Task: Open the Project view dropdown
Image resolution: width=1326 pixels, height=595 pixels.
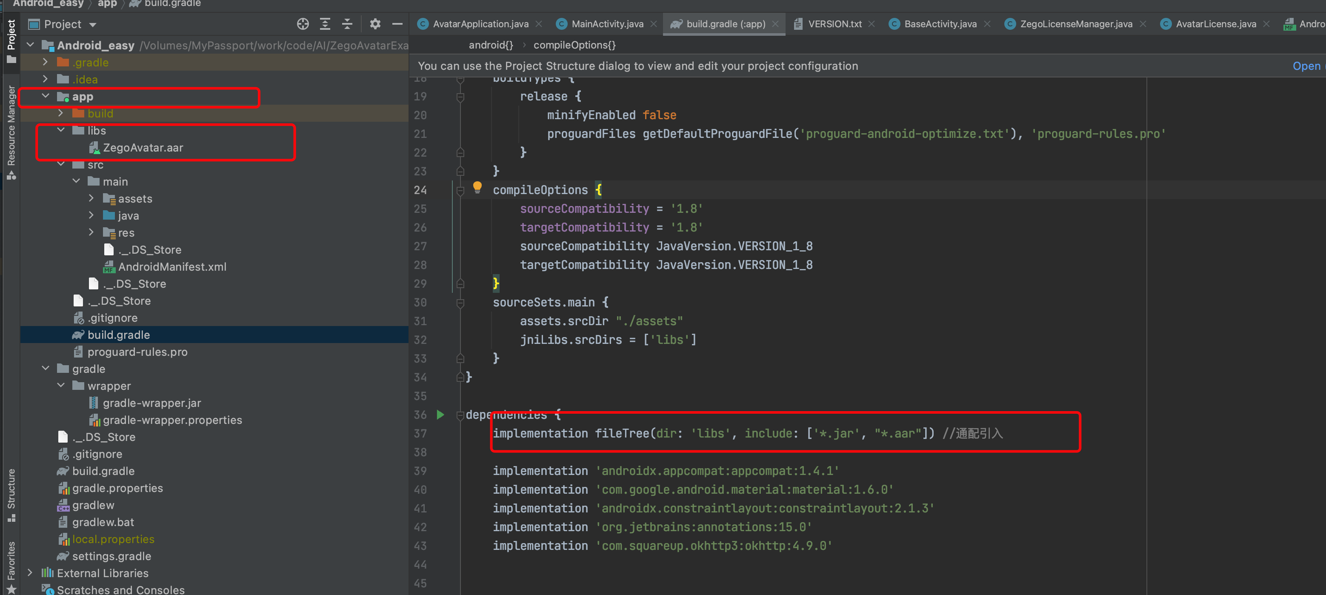Action: point(93,24)
